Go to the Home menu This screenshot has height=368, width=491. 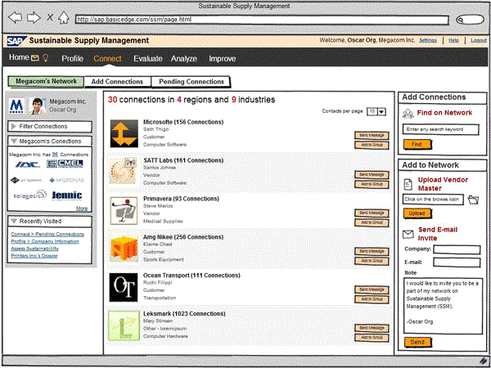[x=19, y=57]
